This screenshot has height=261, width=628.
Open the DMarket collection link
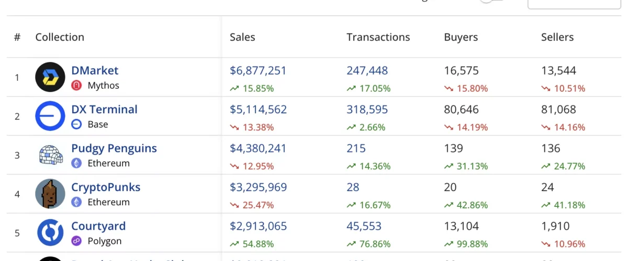point(95,70)
